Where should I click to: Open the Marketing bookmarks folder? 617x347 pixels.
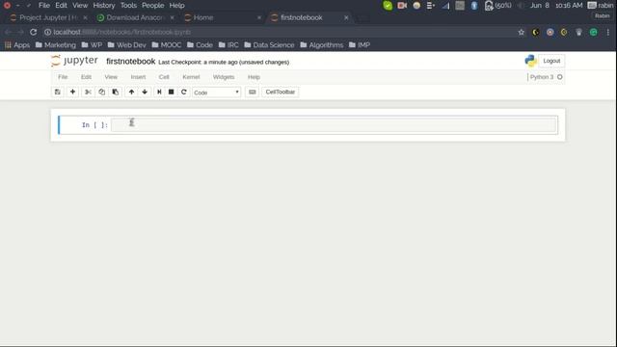point(56,45)
